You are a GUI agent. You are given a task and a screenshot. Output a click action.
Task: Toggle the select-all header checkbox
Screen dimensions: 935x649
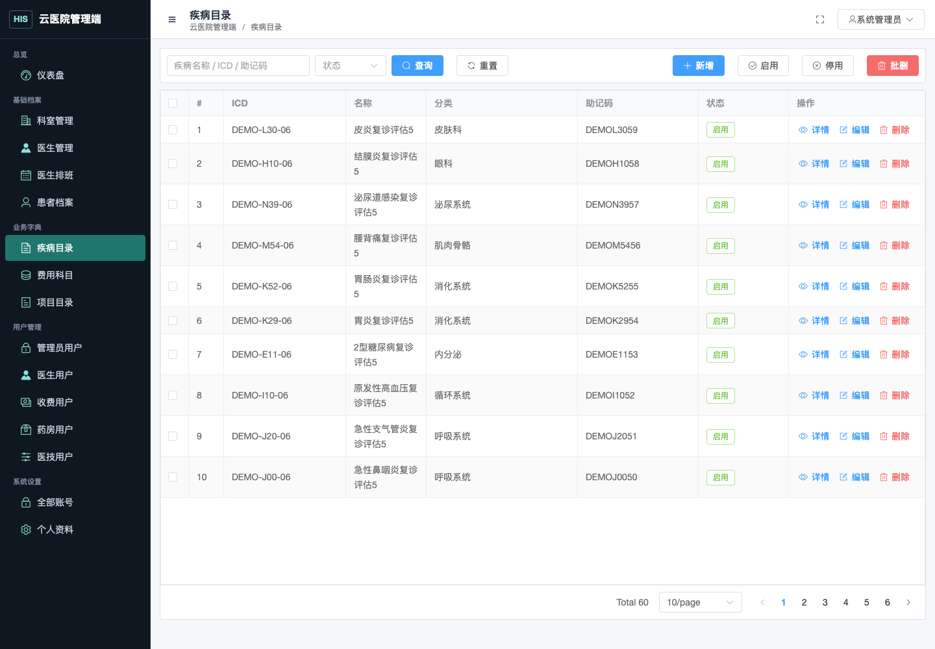click(x=173, y=103)
